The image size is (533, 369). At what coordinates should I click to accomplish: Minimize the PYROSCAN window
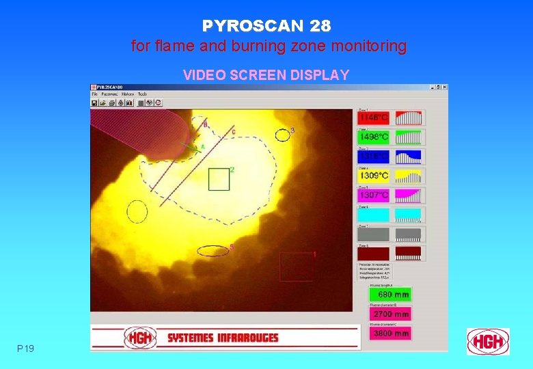pos(433,87)
